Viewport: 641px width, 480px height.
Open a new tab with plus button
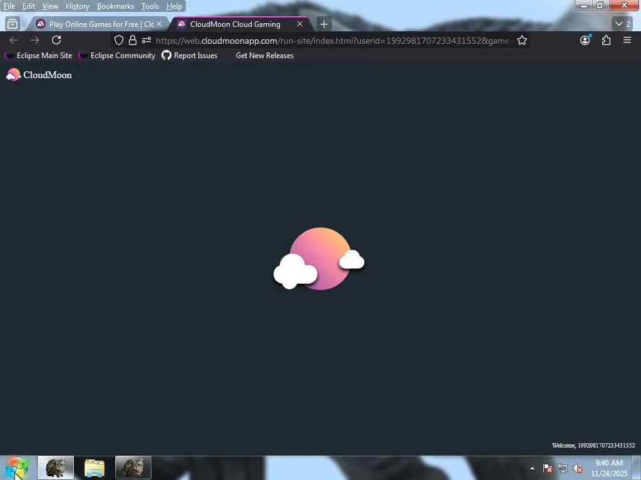pos(324,24)
